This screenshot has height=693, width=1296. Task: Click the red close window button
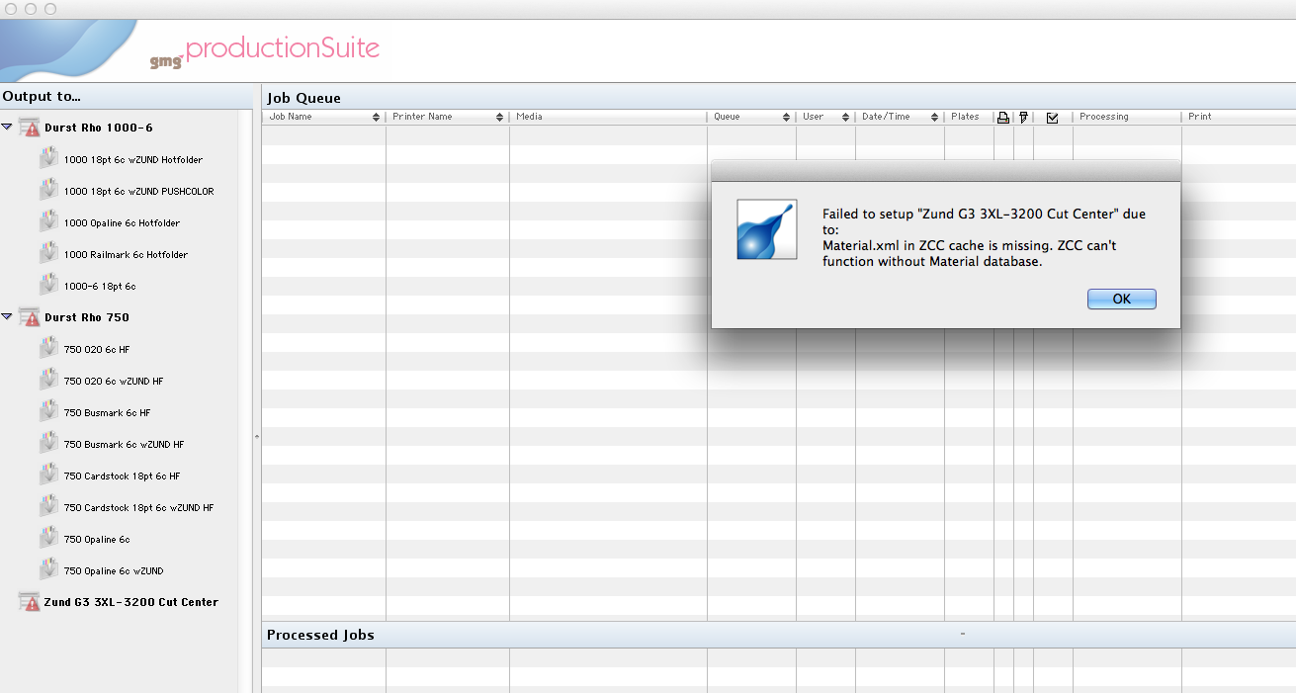coord(11,9)
